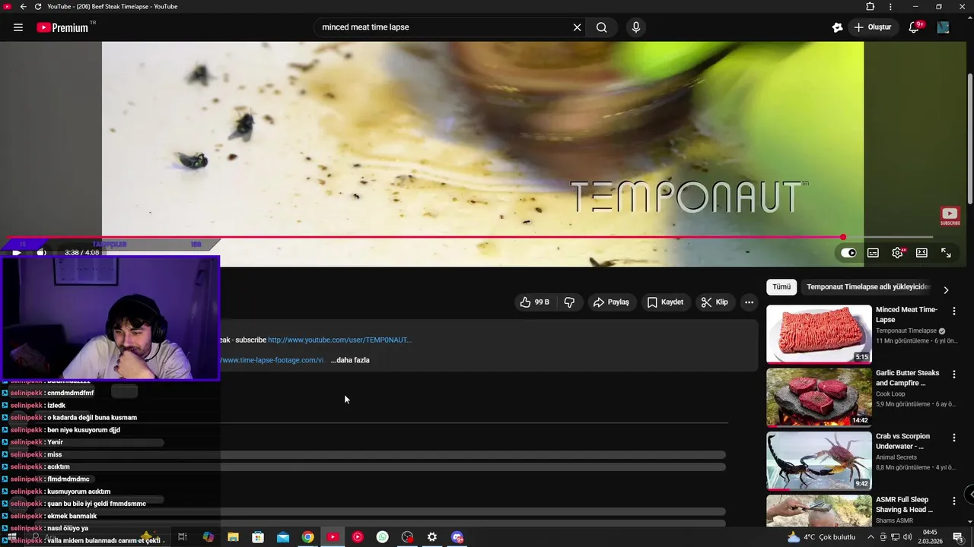Dislike the video
974x547 pixels.
coord(569,302)
